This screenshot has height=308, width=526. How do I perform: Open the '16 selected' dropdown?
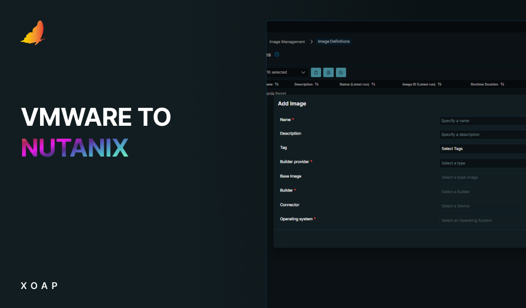tap(286, 72)
